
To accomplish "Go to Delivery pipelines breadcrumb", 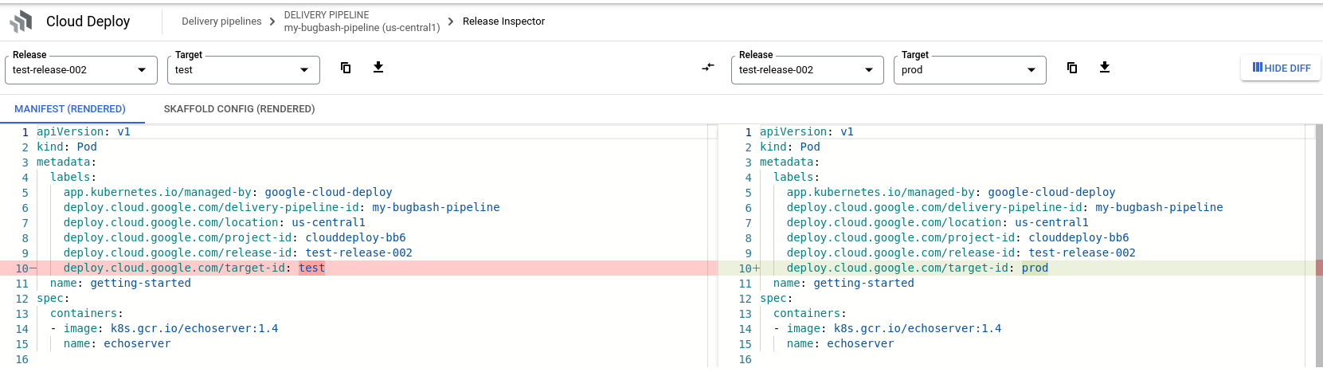I will 221,22.
